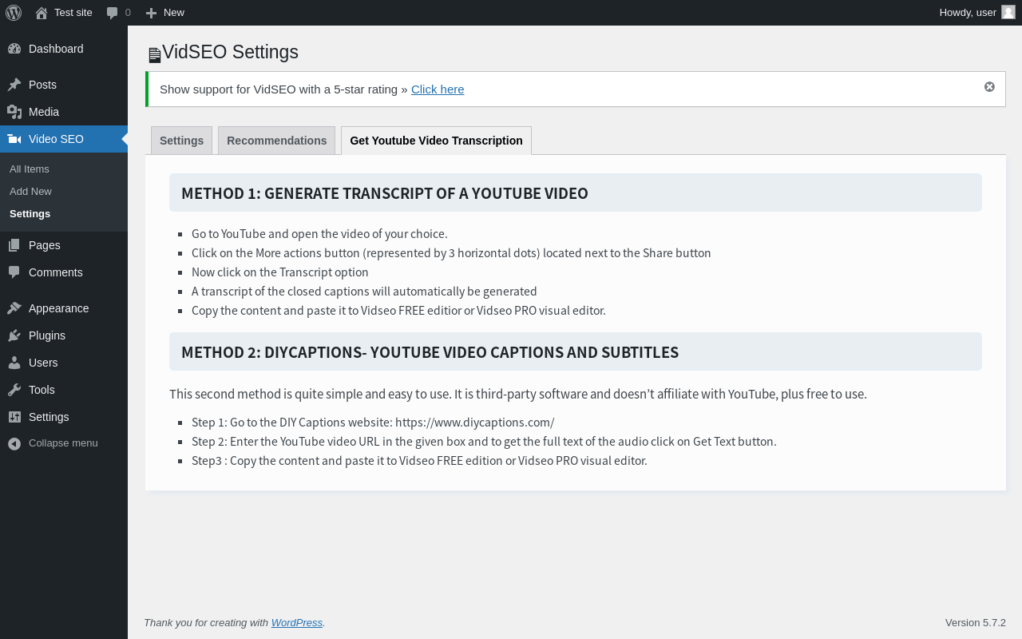Click the WordPress logo icon

[x=14, y=13]
